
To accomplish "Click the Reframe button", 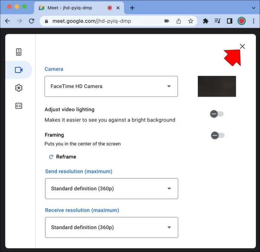I will click(63, 157).
